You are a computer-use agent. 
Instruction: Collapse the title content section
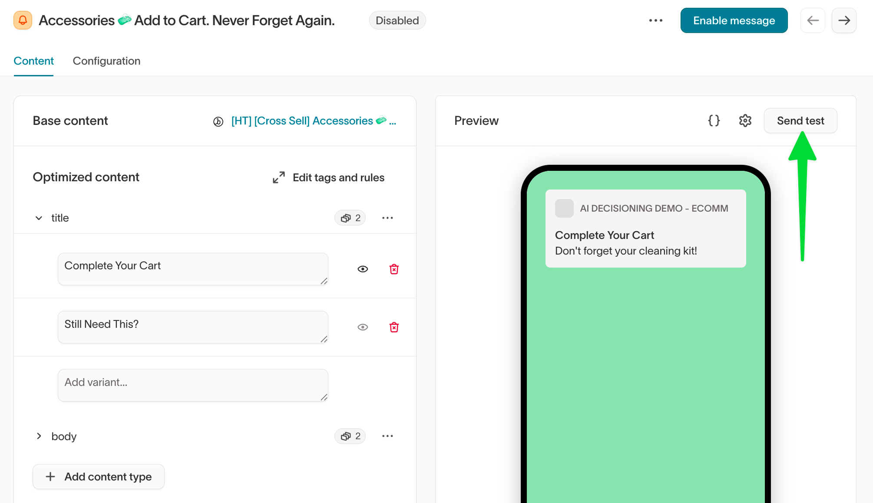(x=39, y=218)
